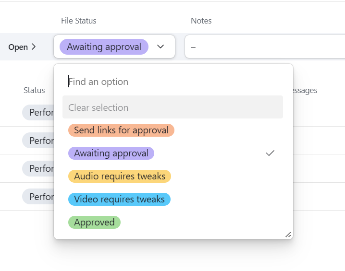Image resolution: width=345 pixels, height=271 pixels.
Task: Click the checkmark beside Awaiting approval option
Action: point(270,153)
